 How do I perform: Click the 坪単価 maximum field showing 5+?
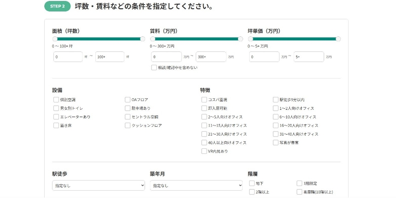309,57
